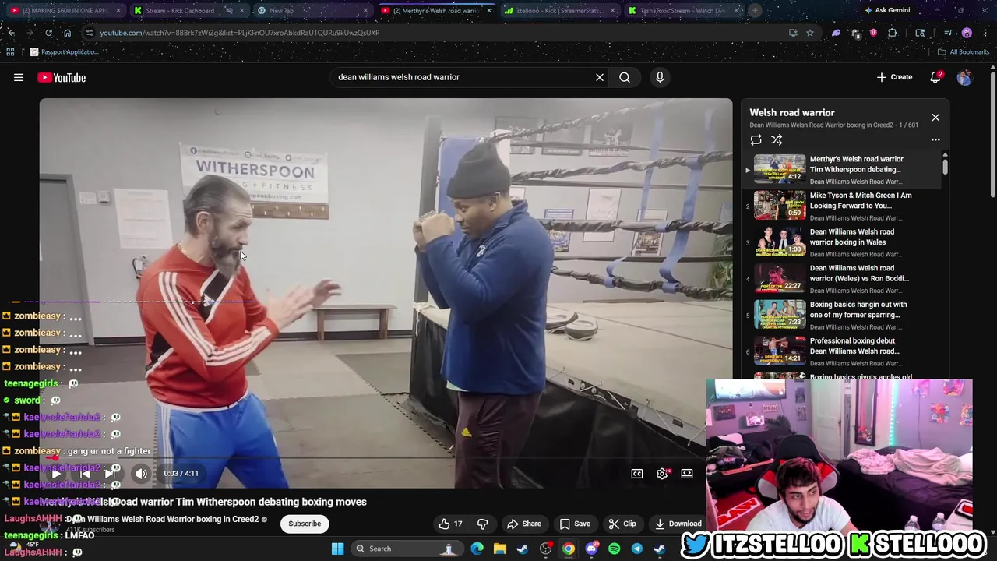Open Telegram from the taskbar
Screen dimensions: 997x561
click(636, 549)
